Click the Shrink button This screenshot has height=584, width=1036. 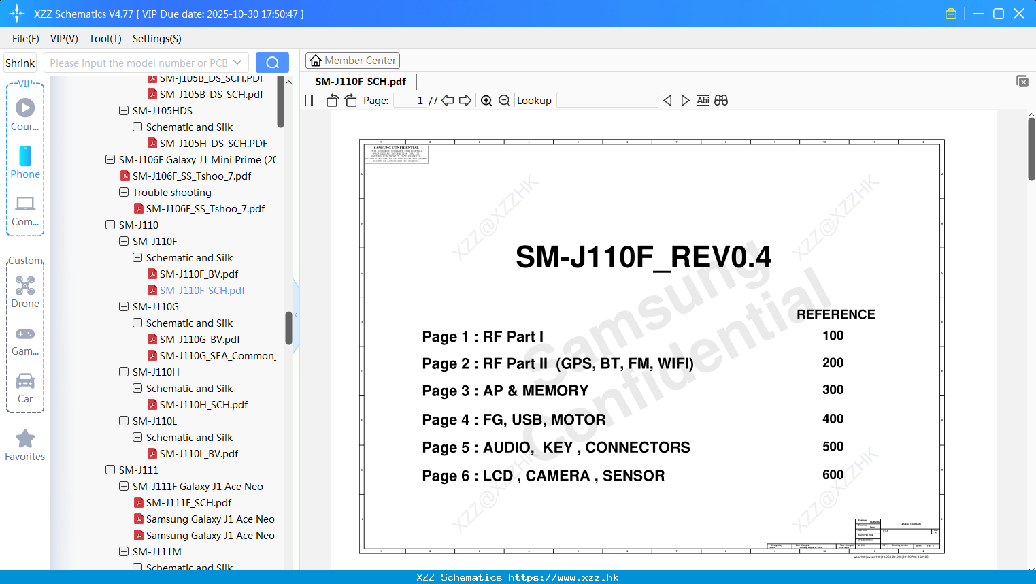[20, 63]
